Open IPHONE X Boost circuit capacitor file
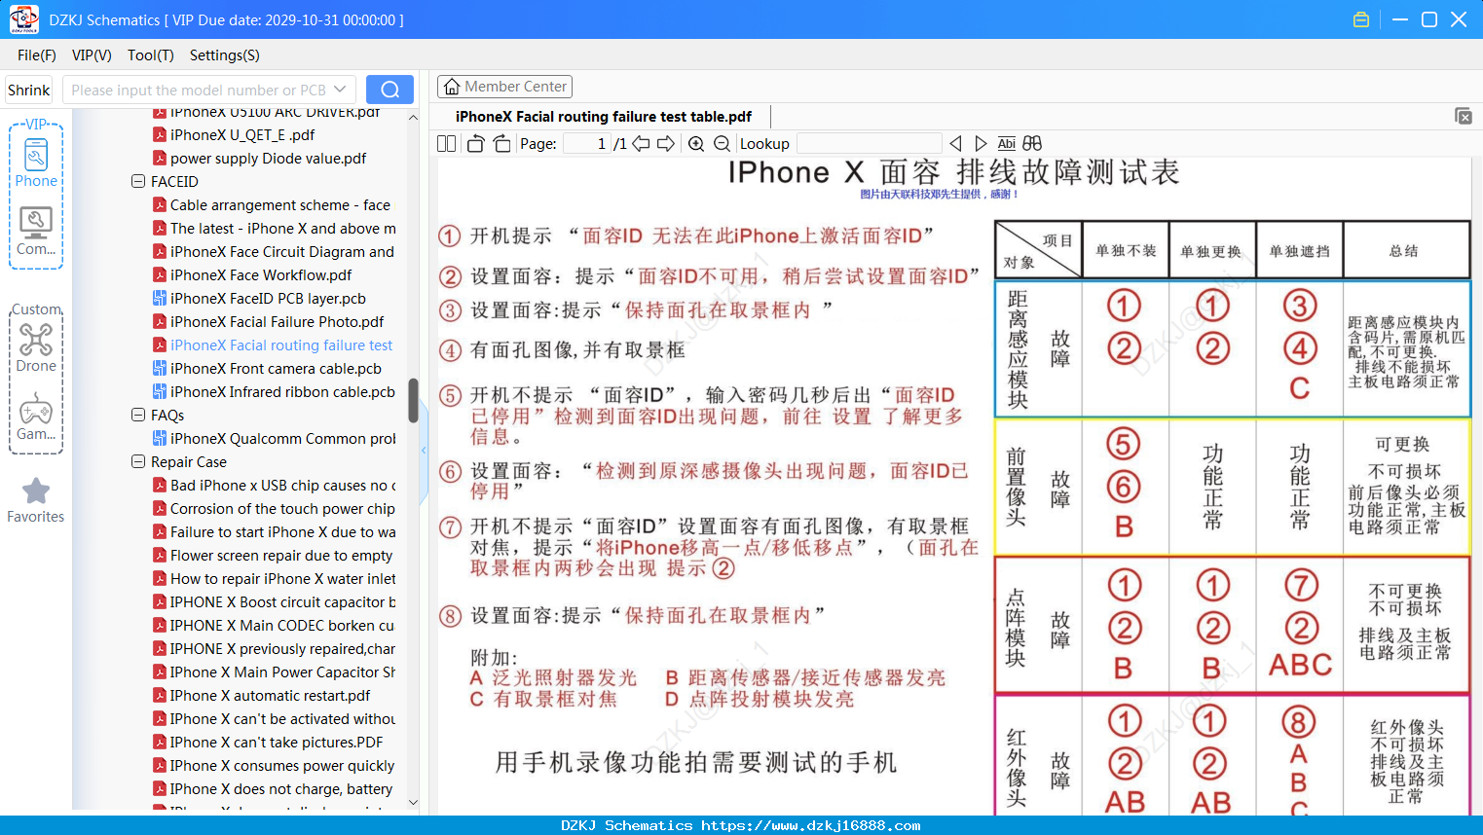 274,602
